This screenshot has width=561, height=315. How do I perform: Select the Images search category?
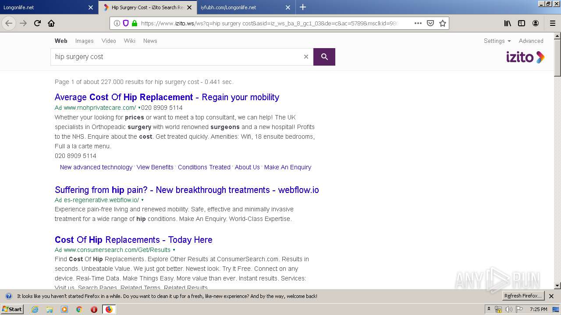[x=84, y=41]
